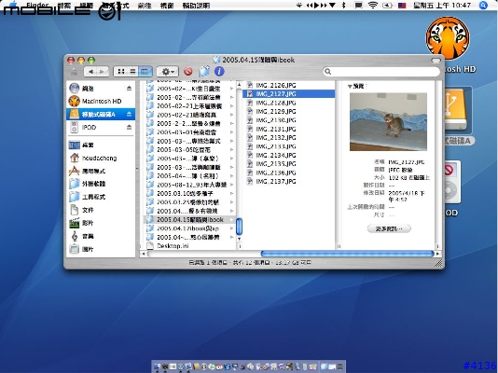
Task: Click the folder column's vertical scroll thumb
Action: click(239, 227)
